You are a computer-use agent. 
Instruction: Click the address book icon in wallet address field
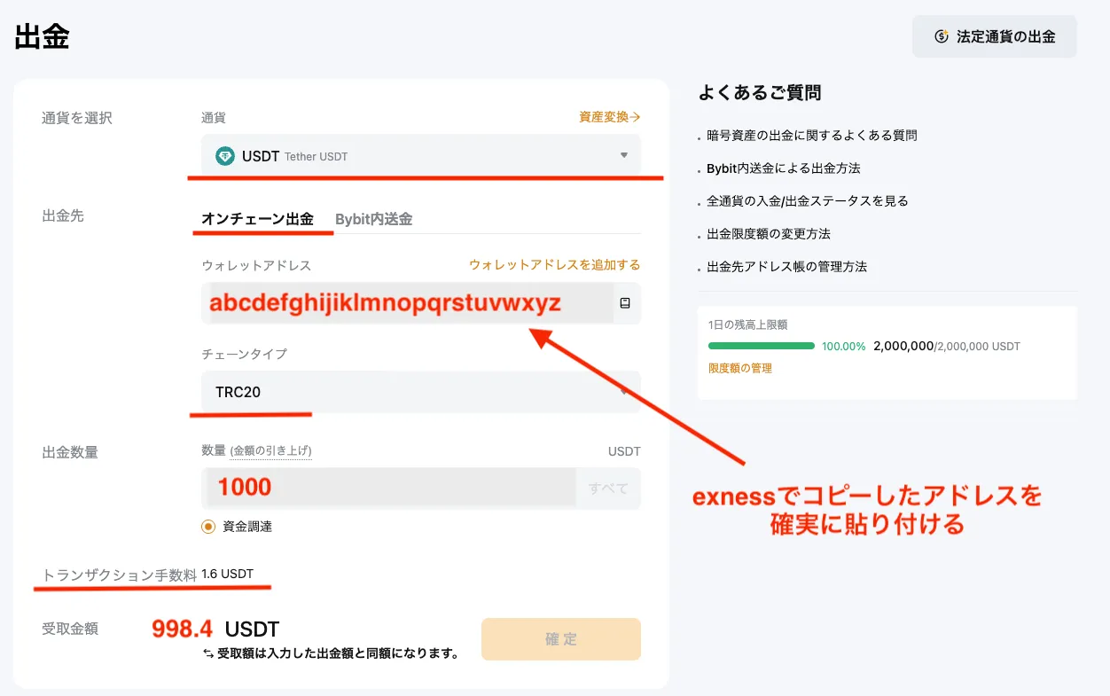tap(625, 303)
